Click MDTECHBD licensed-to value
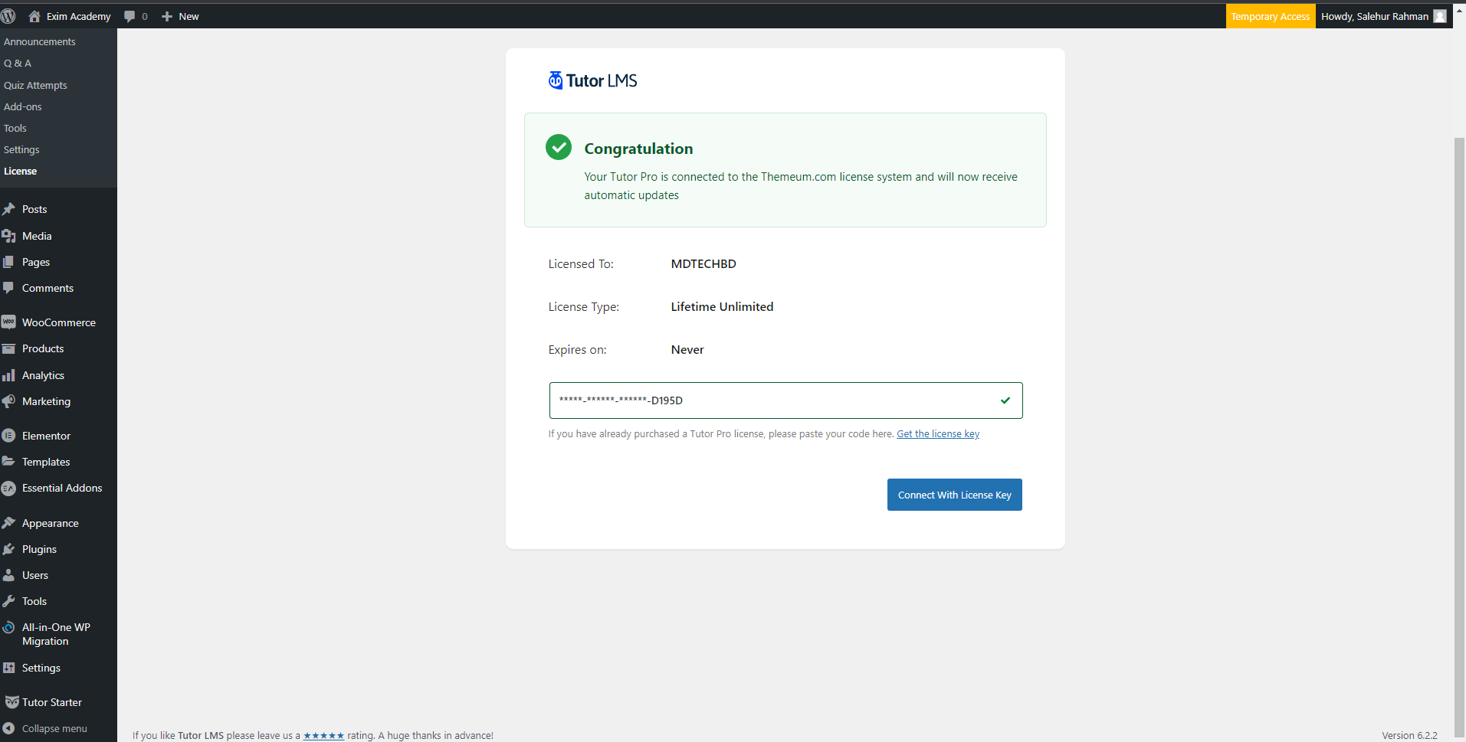Image resolution: width=1466 pixels, height=742 pixels. click(x=703, y=263)
